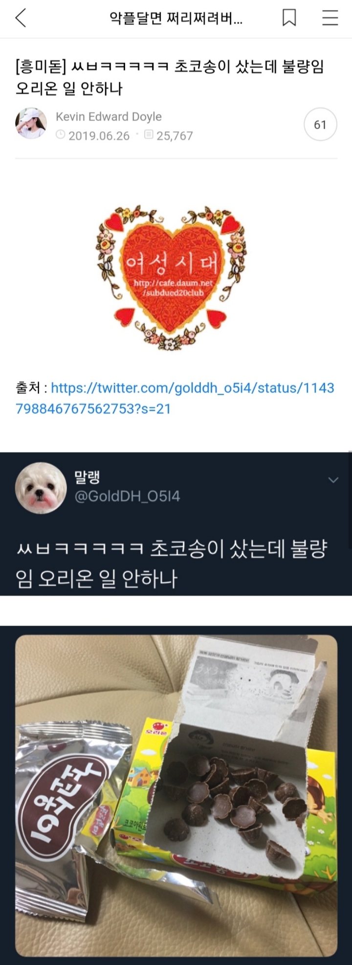Bookmark this post with the bookmark icon

point(289,18)
